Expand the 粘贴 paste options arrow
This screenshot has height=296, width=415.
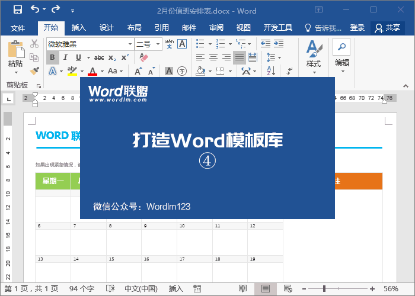coord(16,72)
